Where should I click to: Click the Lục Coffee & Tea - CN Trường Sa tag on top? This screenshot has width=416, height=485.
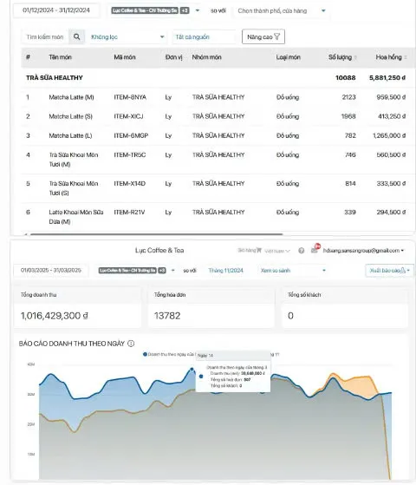(x=145, y=10)
